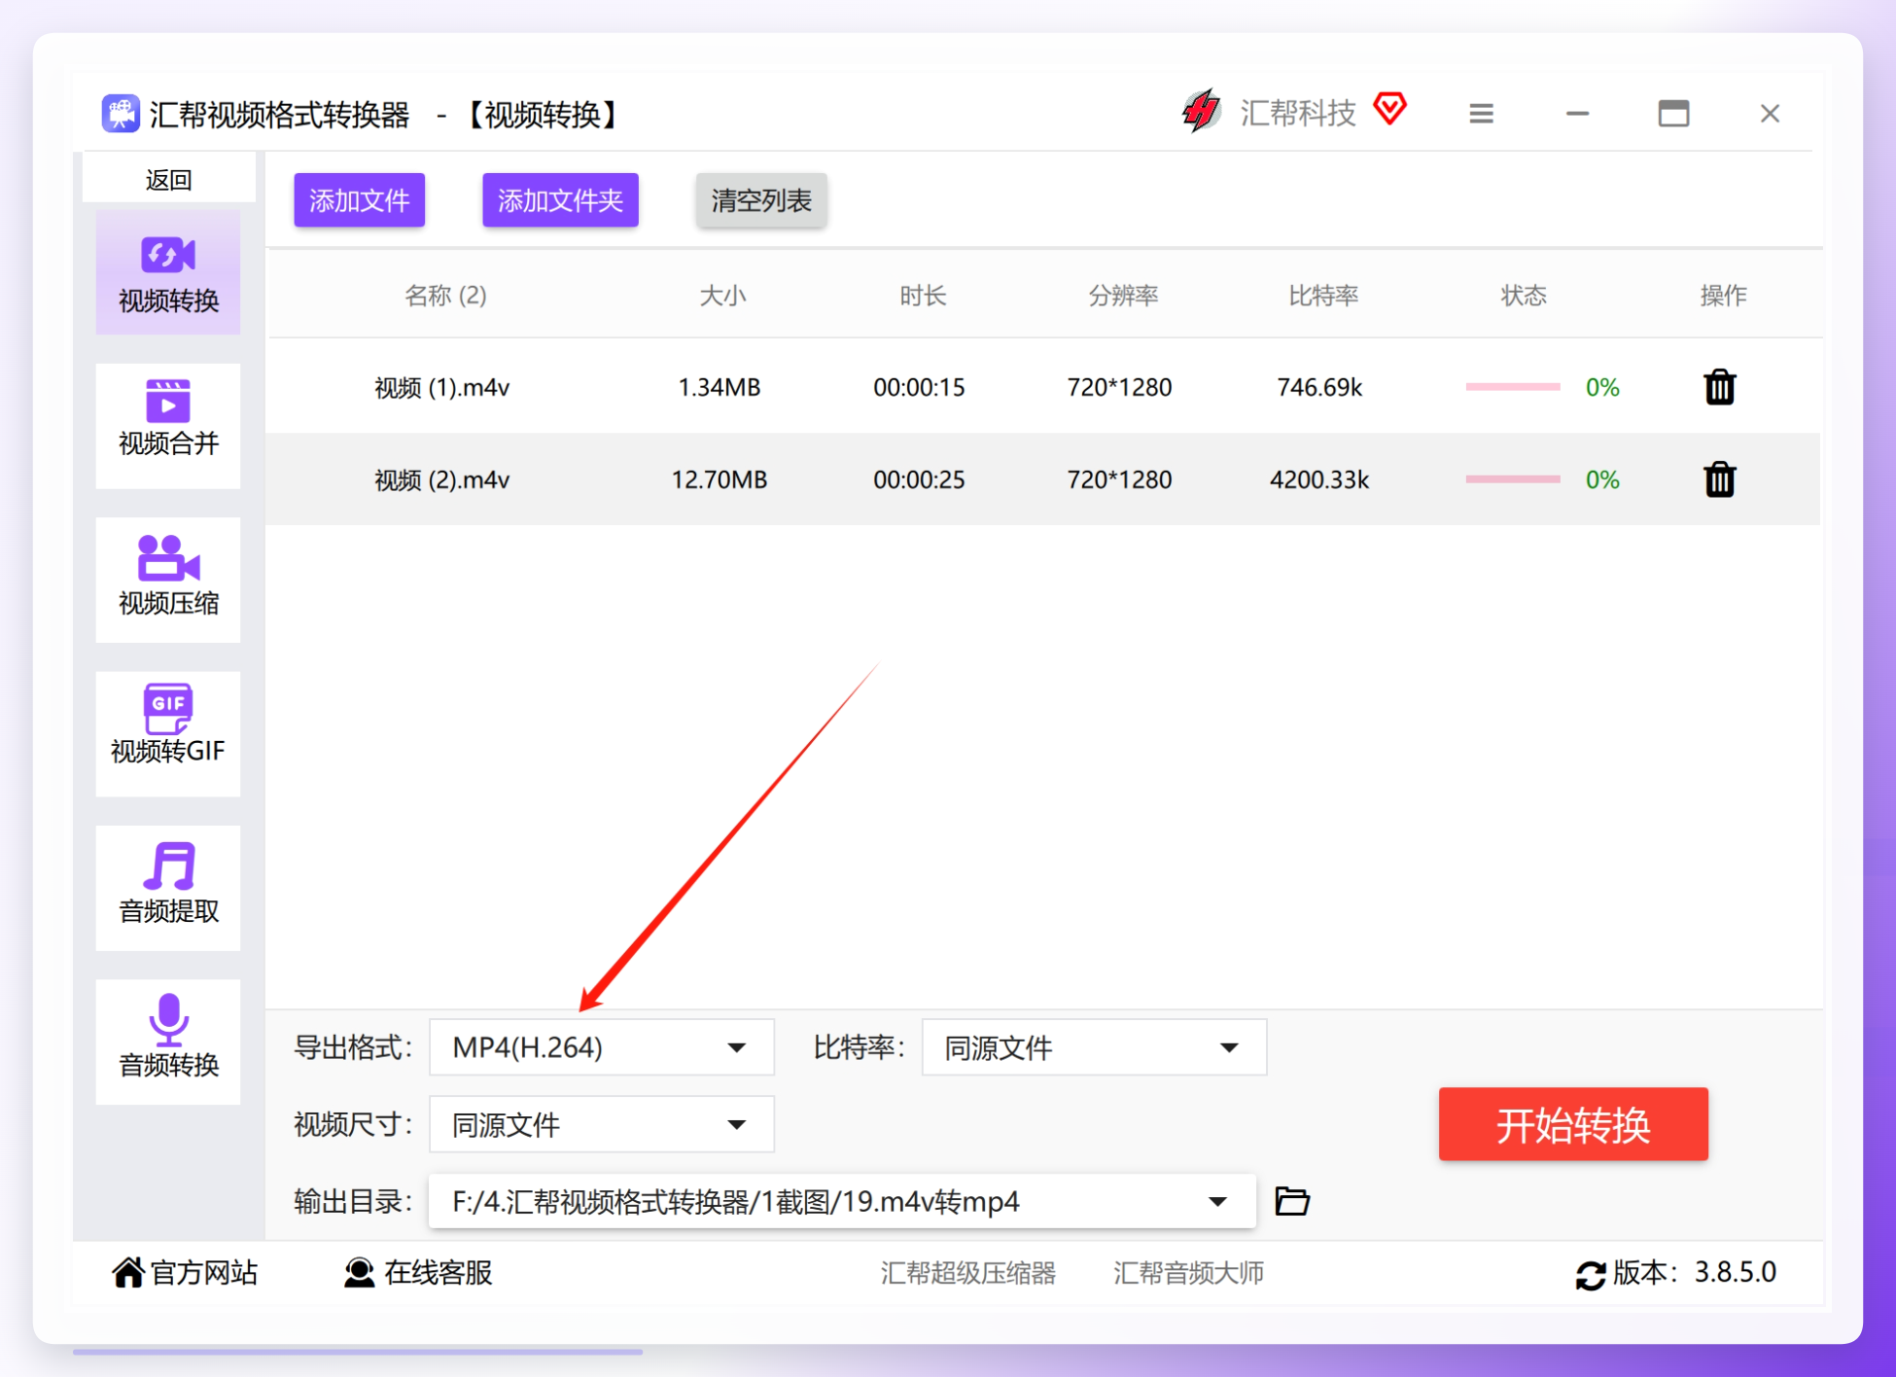Click the 汇帮科技 lightning logo

pos(1202,111)
